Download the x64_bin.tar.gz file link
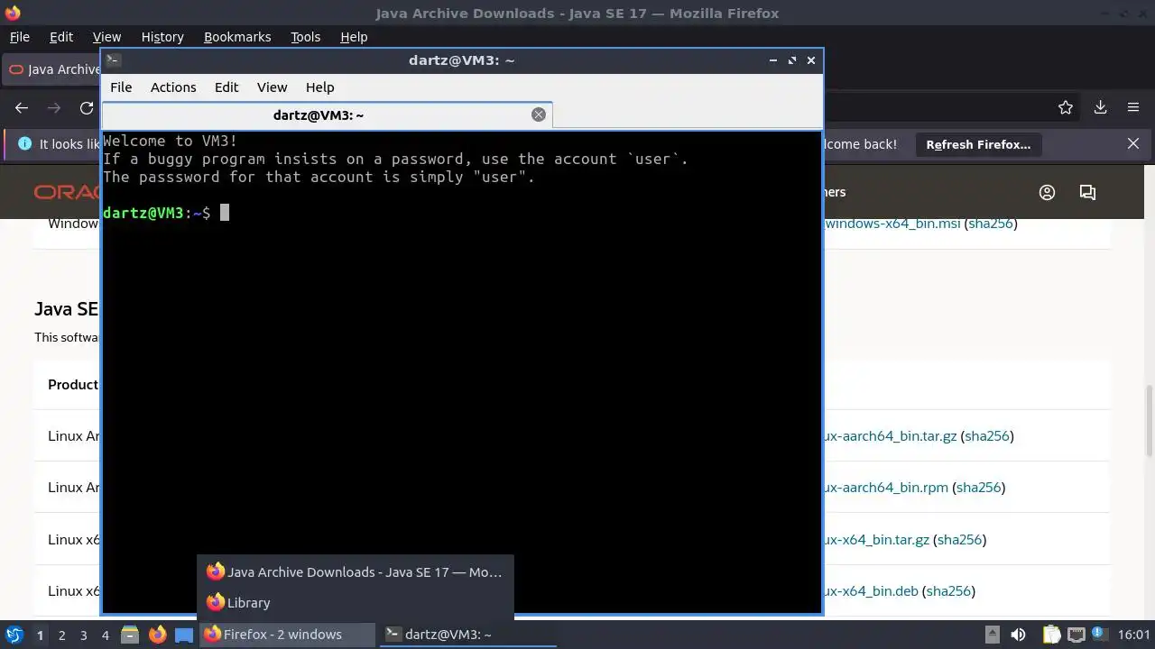Viewport: 1155px width, 649px height. [876, 540]
